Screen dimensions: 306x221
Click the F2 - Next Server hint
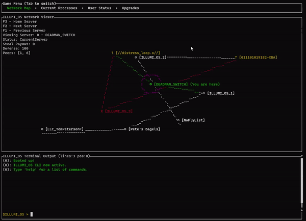[20, 26]
